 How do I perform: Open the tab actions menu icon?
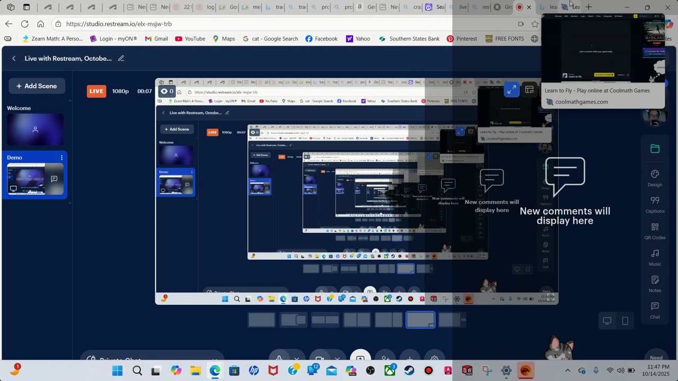click(26, 7)
